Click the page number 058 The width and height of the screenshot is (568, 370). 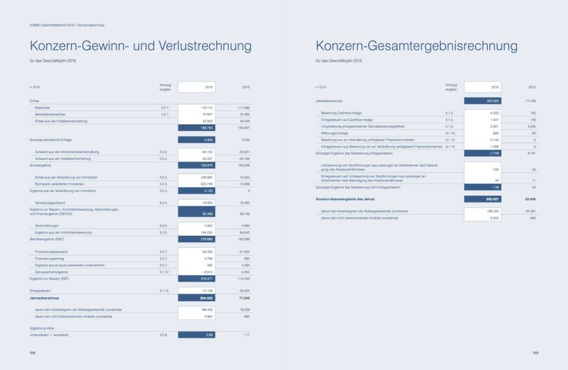coord(33,352)
